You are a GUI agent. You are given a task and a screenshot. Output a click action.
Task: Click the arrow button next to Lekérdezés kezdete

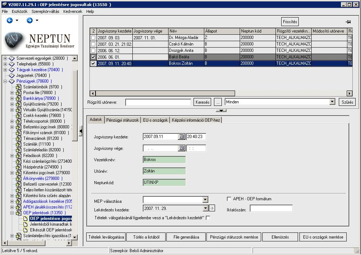(212, 208)
